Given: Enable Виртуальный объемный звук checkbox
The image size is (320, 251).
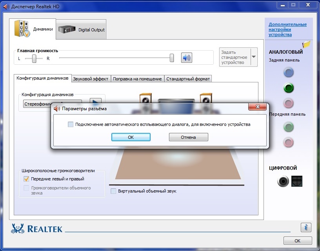Looking at the screenshot, I should pos(114,191).
